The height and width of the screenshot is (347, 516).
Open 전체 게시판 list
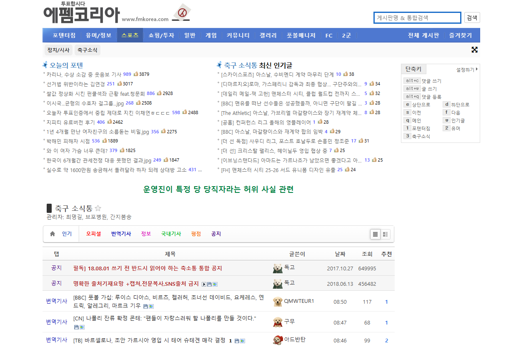tap(423, 35)
